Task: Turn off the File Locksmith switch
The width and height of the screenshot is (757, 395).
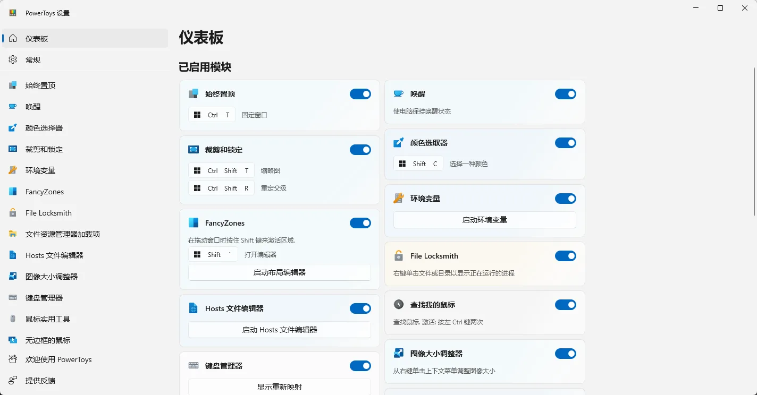Action: [x=566, y=256]
